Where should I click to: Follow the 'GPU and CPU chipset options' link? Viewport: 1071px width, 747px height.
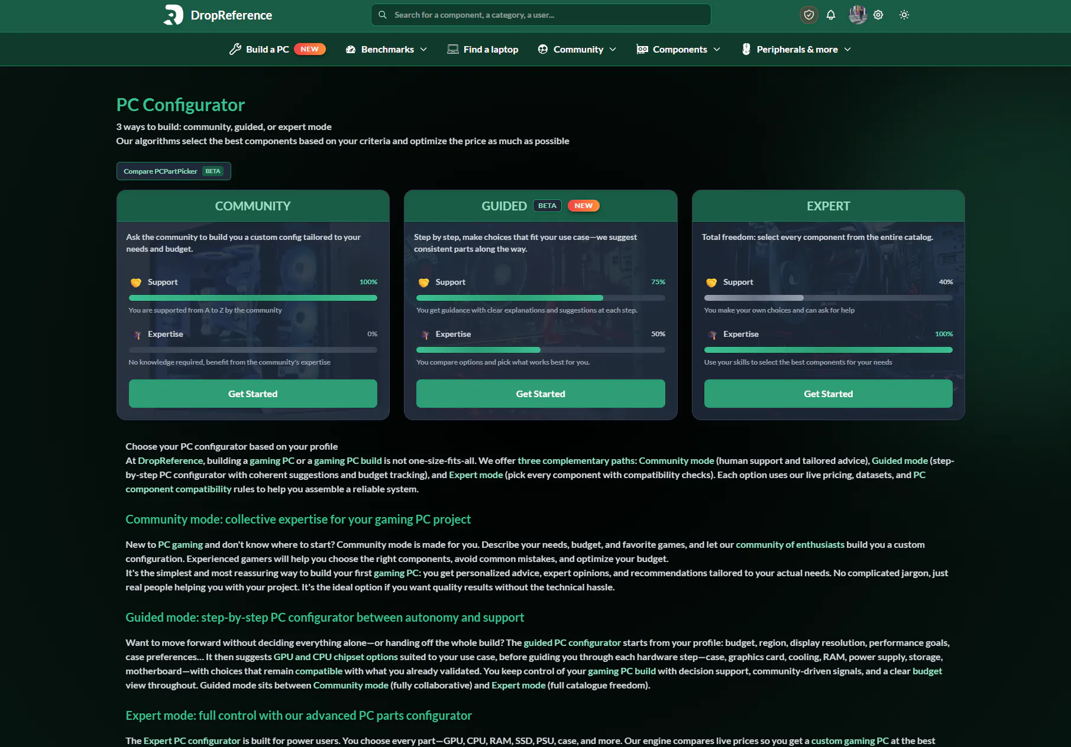(x=336, y=657)
